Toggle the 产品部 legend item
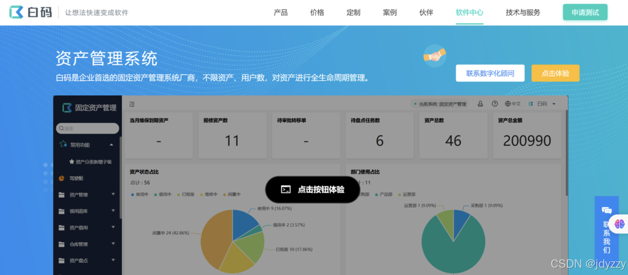This screenshot has height=275, width=628. click(384, 194)
